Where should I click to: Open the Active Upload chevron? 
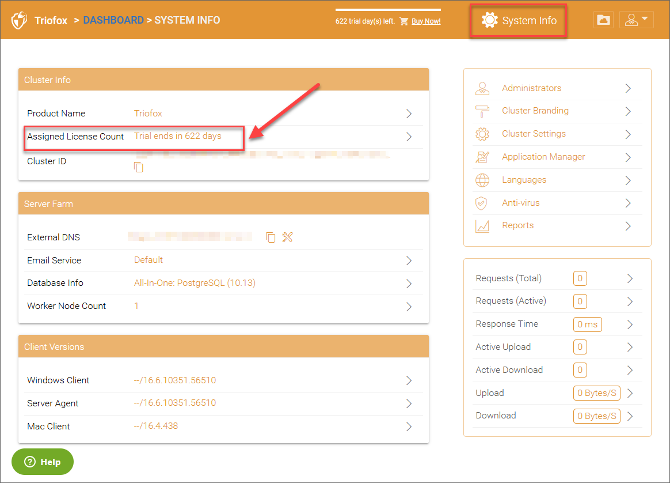pos(630,347)
